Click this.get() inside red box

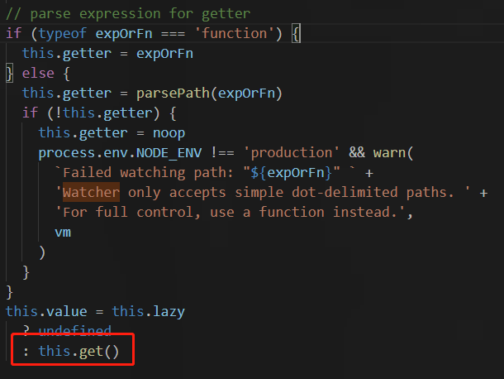78,352
